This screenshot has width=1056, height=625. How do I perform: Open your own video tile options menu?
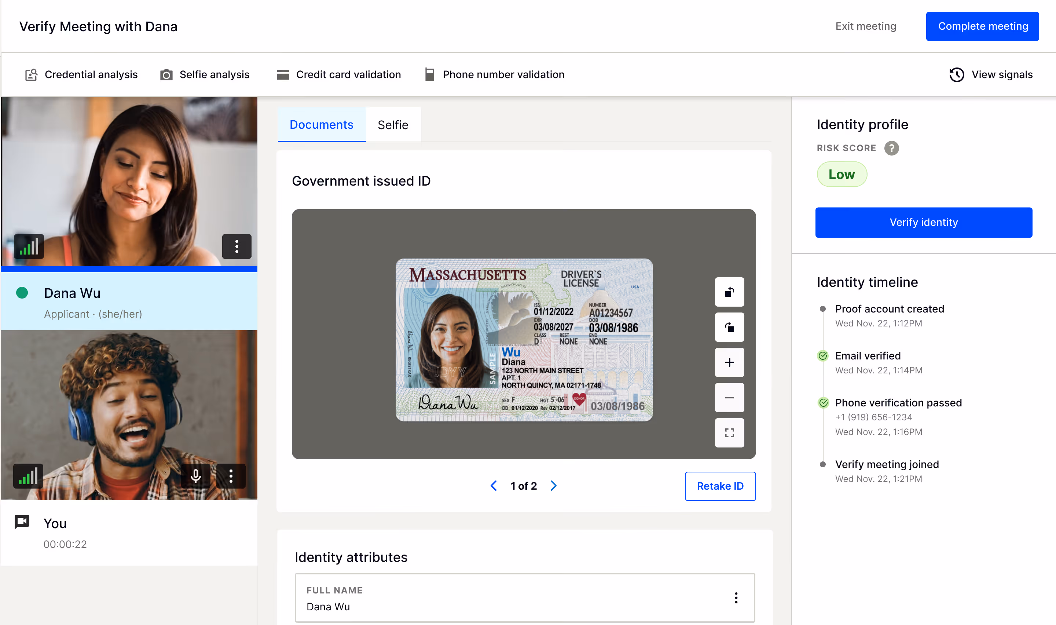[x=231, y=476]
